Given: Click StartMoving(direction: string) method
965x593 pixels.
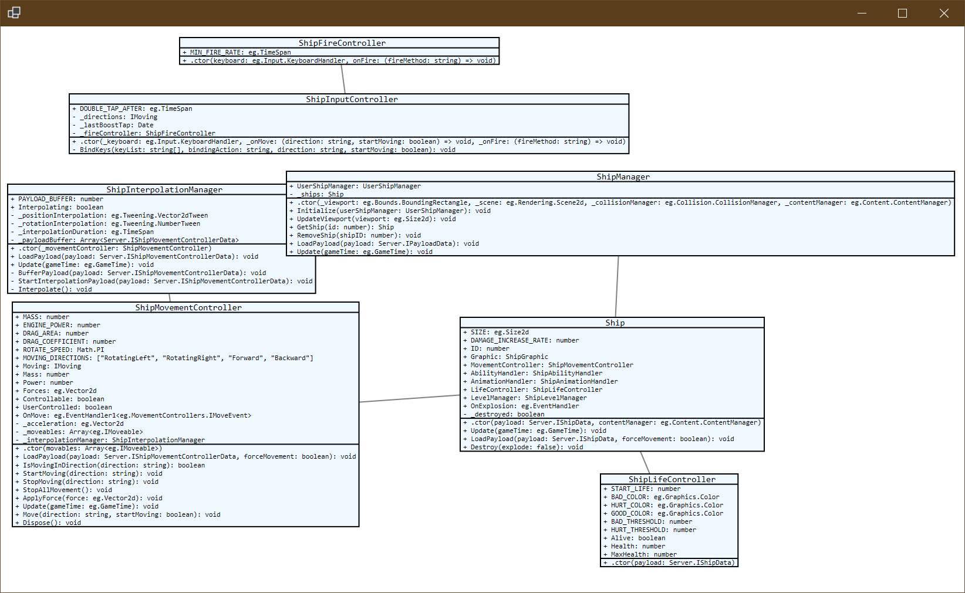Looking at the screenshot, I should click(x=89, y=473).
